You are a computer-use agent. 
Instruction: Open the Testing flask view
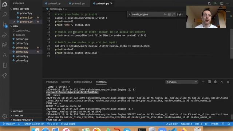(x=5, y=55)
